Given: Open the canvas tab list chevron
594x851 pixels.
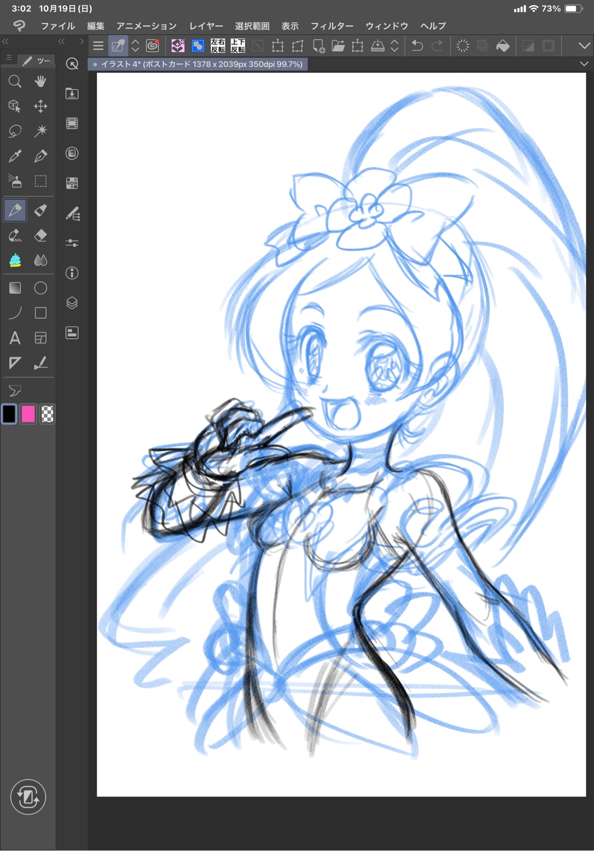Looking at the screenshot, I should tap(584, 64).
